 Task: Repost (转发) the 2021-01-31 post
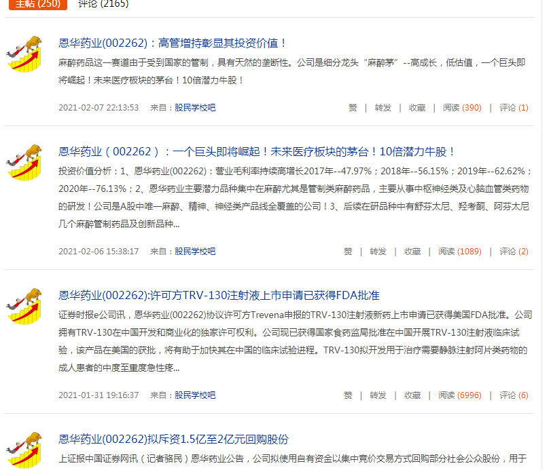(x=378, y=395)
